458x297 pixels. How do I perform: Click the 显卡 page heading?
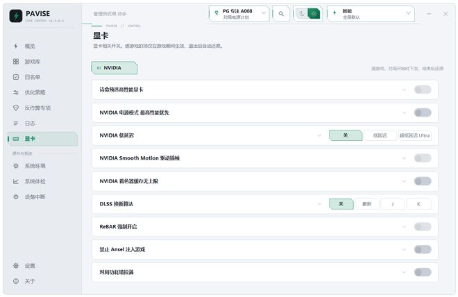coord(101,35)
